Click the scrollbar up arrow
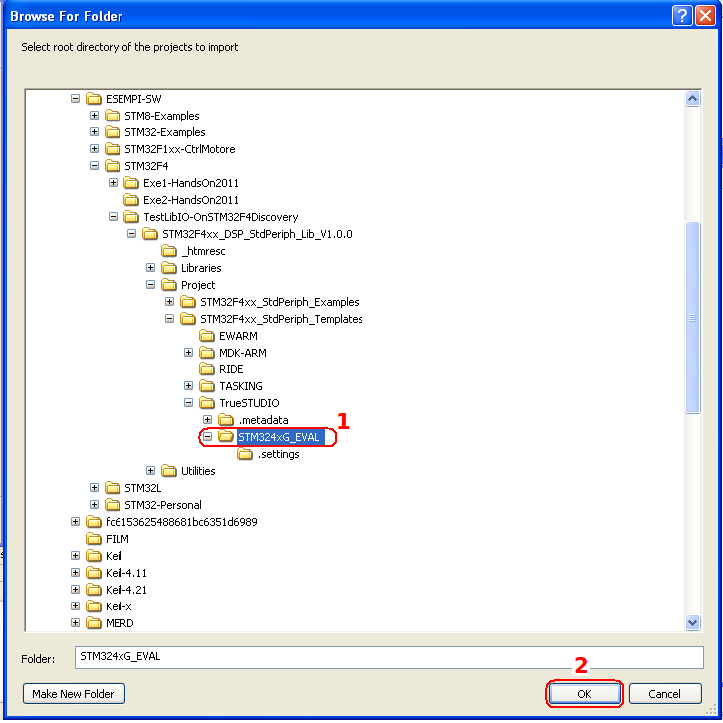Image resolution: width=723 pixels, height=723 pixels. (x=692, y=99)
